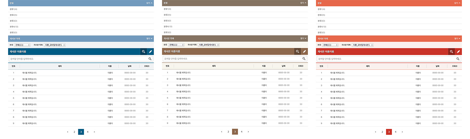Select category 분류1(4) in the blue panel
470x139 pixels.
click(x=14, y=9)
